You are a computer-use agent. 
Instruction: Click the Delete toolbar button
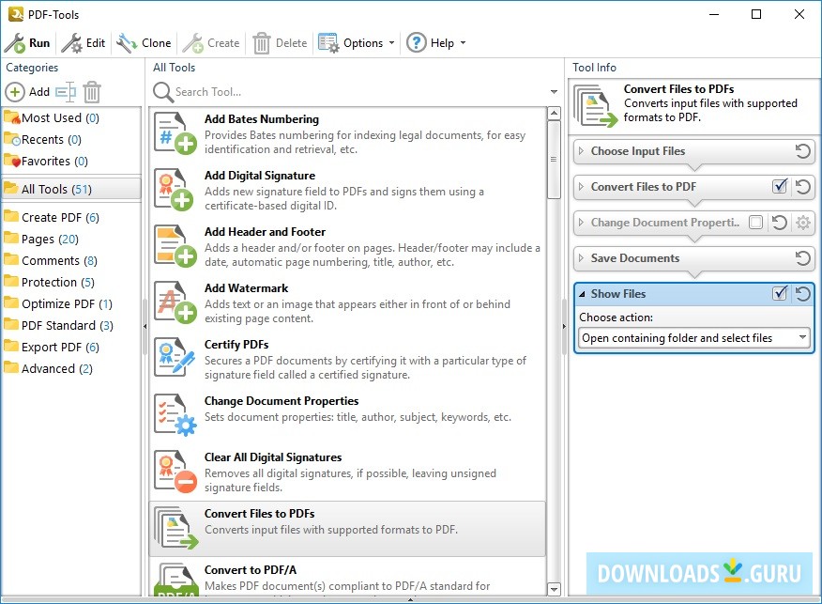pos(280,43)
